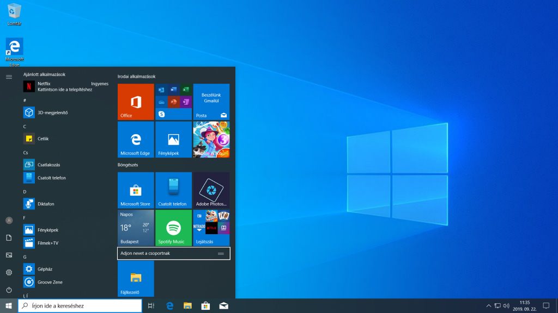558x313 pixels.
Task: Open the Office tile
Action: coord(136,102)
